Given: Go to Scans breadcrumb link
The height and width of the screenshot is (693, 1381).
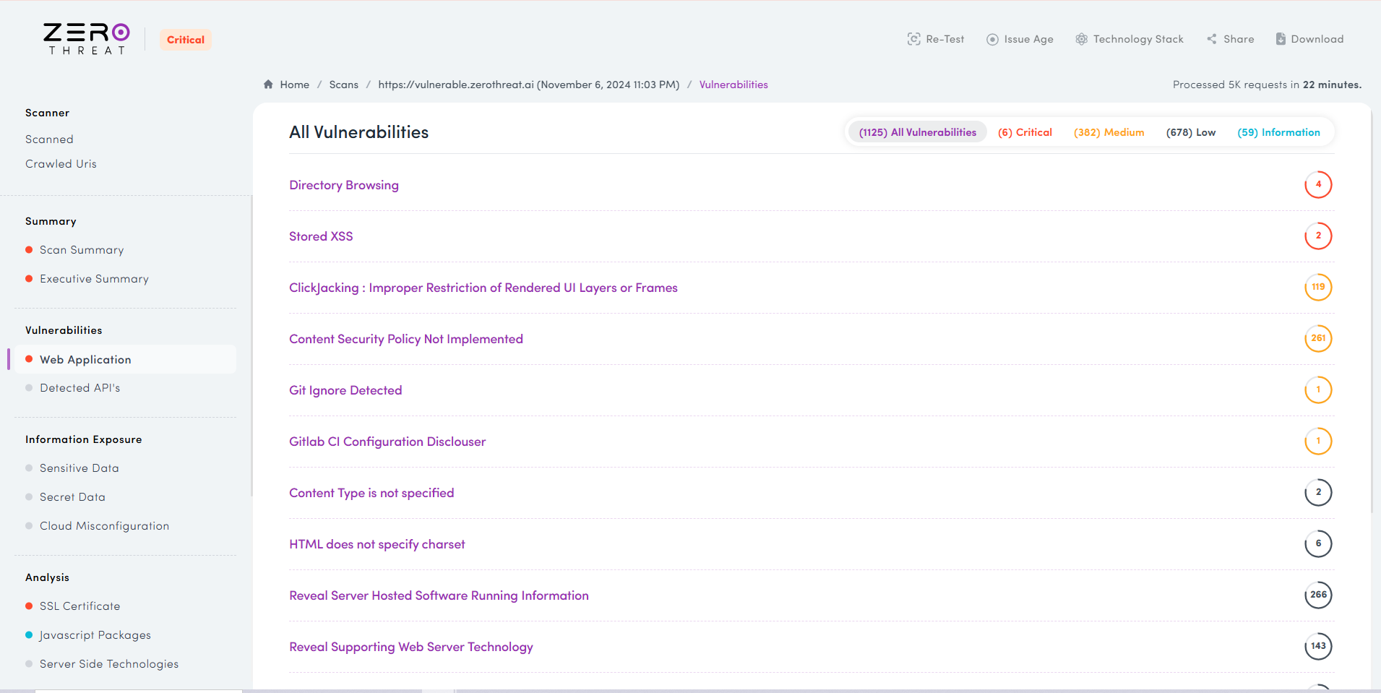Looking at the screenshot, I should point(343,85).
